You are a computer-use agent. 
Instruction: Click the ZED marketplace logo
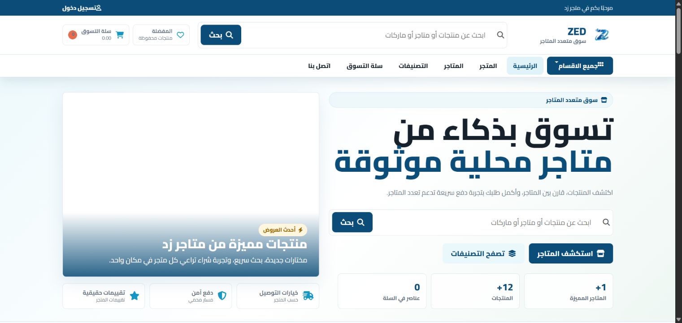pyautogui.click(x=601, y=34)
